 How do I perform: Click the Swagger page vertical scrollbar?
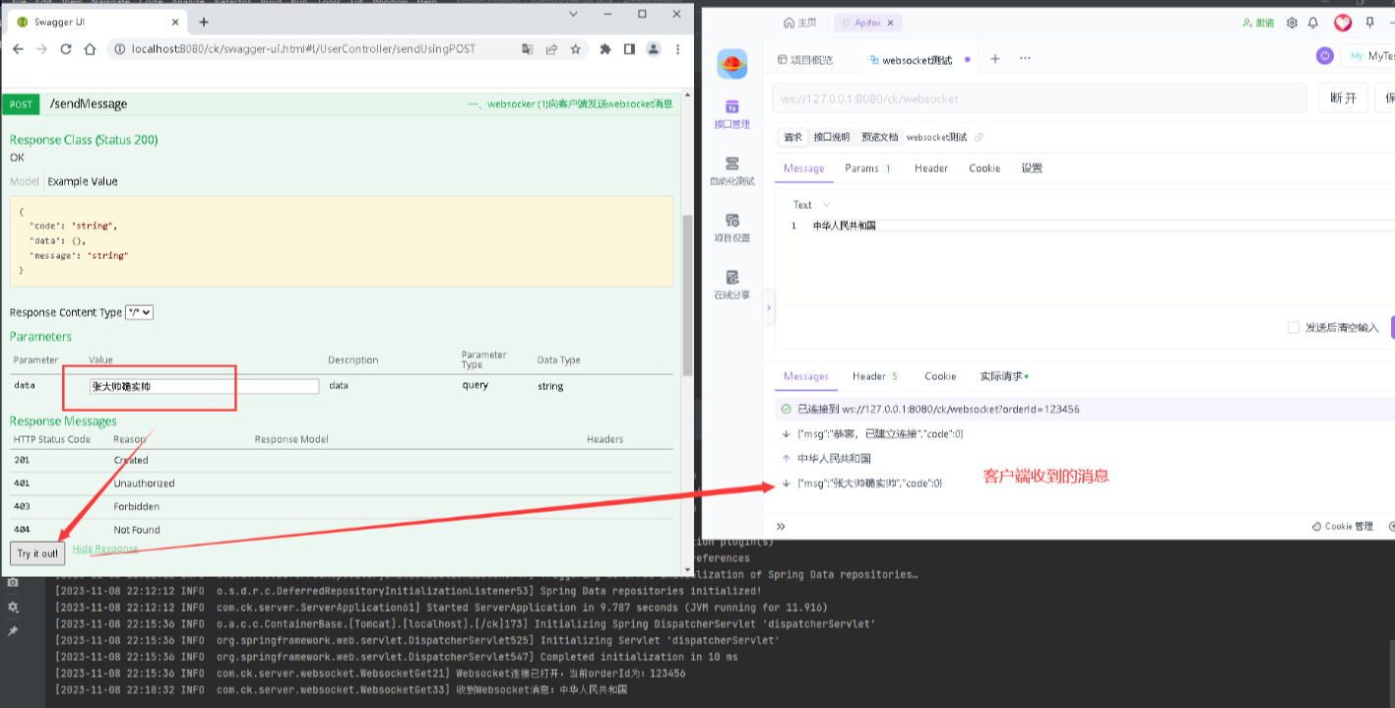click(687, 295)
